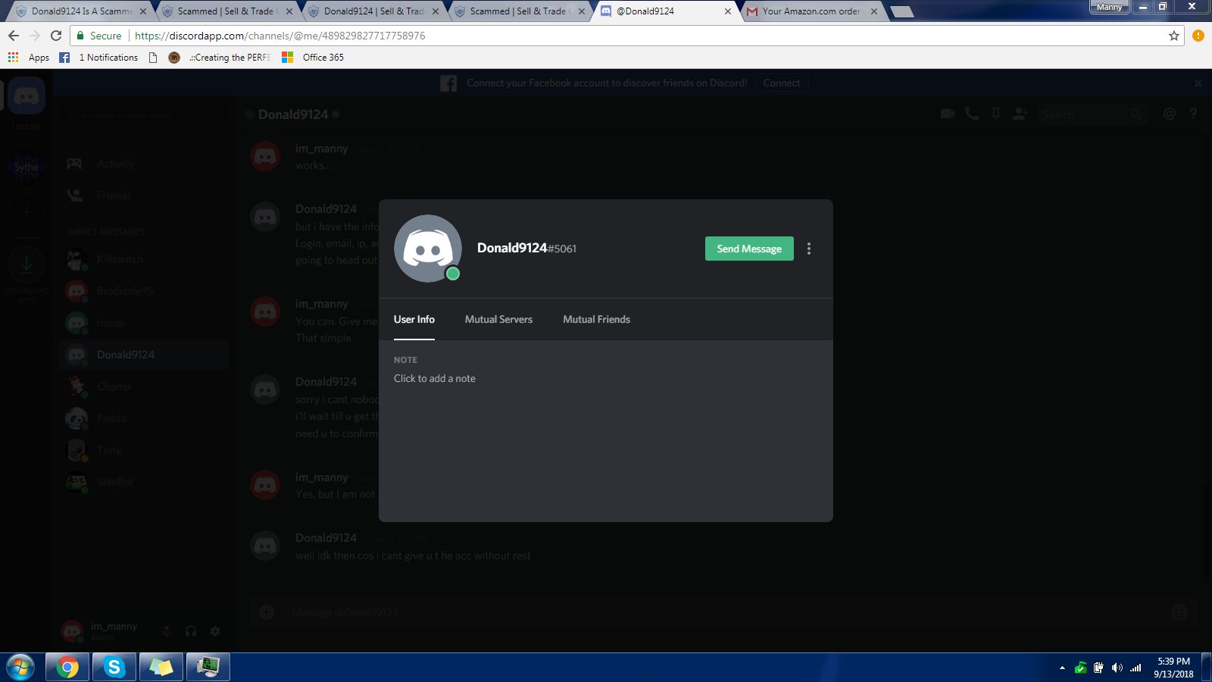Toggle deafen with the headphones icon

click(191, 631)
